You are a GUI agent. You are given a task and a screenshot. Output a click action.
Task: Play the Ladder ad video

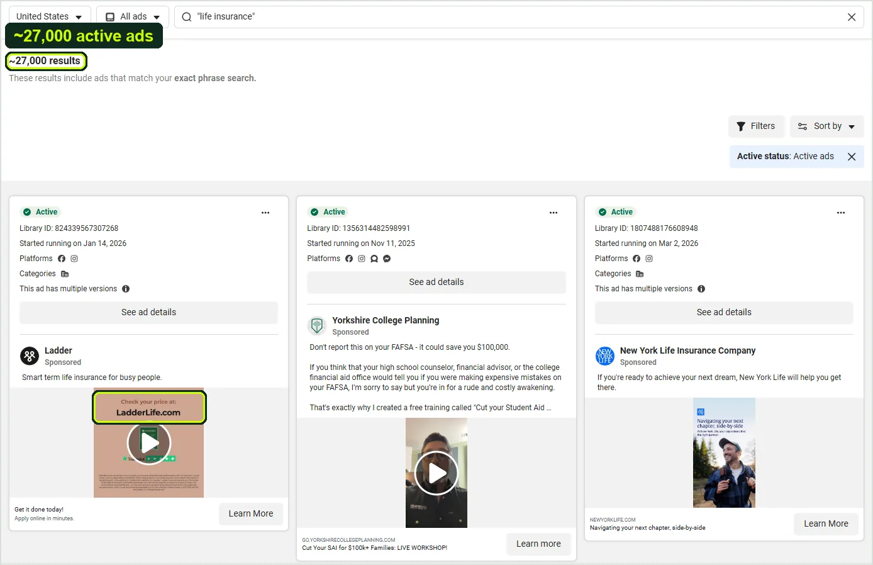(149, 443)
